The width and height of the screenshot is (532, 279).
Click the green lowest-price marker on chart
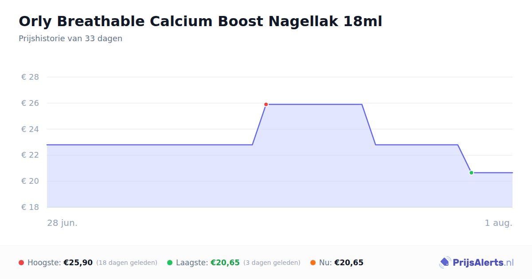coord(471,173)
